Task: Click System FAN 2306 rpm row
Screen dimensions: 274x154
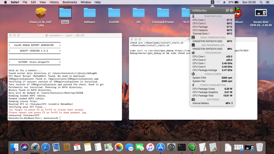Action: [212, 78]
